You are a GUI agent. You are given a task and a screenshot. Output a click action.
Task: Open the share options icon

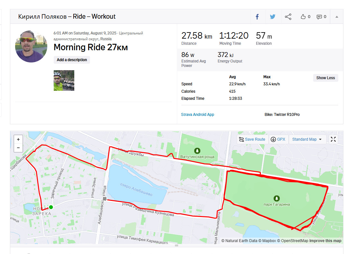point(288,17)
